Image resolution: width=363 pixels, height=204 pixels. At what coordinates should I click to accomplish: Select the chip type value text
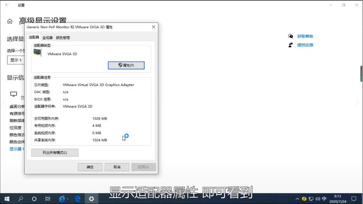[x=98, y=85]
